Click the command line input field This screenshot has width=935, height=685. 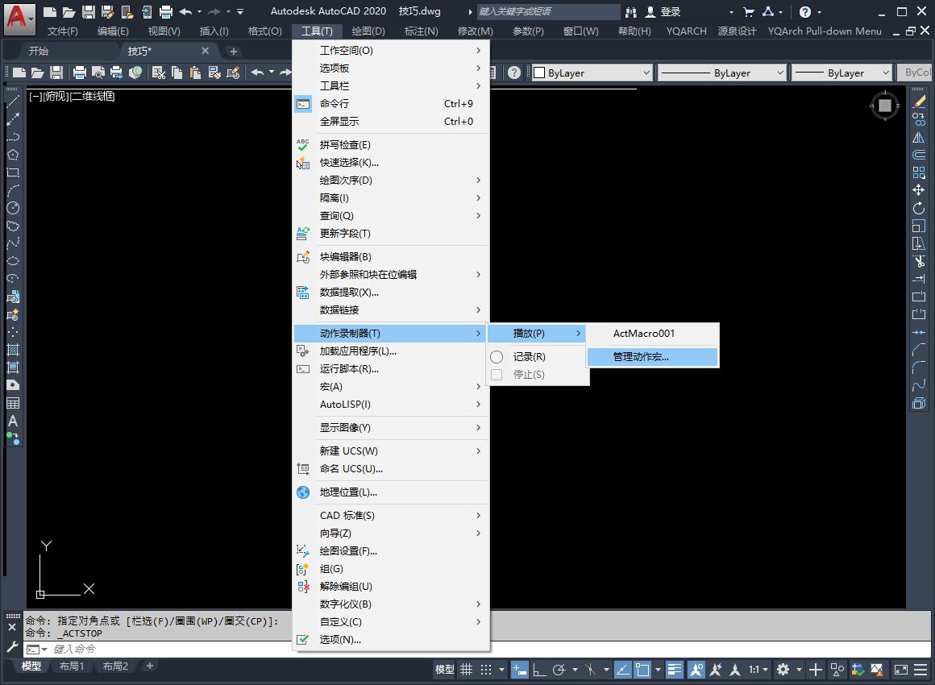click(121, 649)
